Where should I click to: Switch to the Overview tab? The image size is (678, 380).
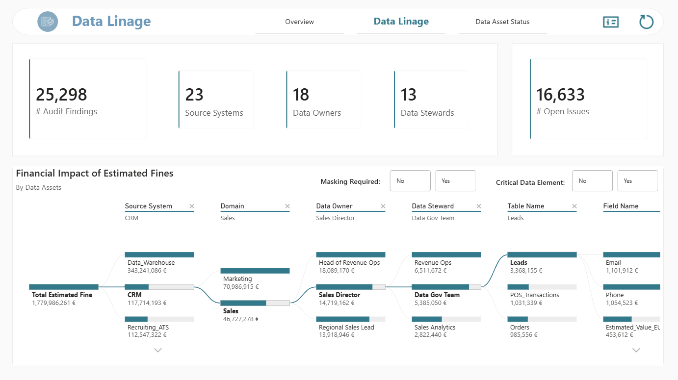pyautogui.click(x=300, y=22)
